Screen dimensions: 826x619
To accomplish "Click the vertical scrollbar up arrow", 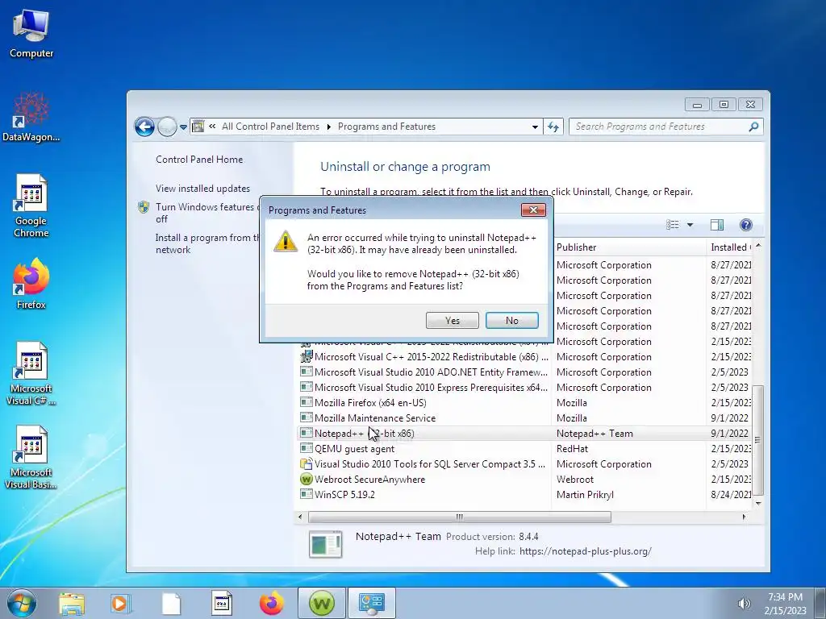I will [758, 245].
